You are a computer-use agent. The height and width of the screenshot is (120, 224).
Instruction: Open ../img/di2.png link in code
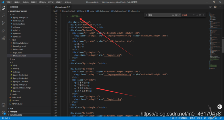112,55
